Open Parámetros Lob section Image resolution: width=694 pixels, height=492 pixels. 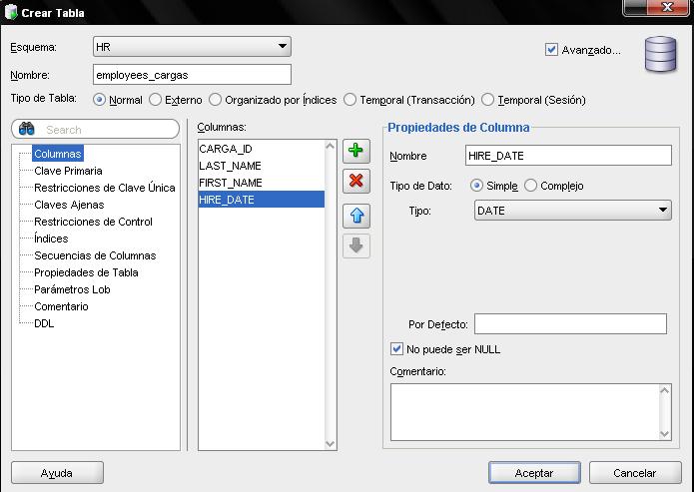pyautogui.click(x=72, y=289)
